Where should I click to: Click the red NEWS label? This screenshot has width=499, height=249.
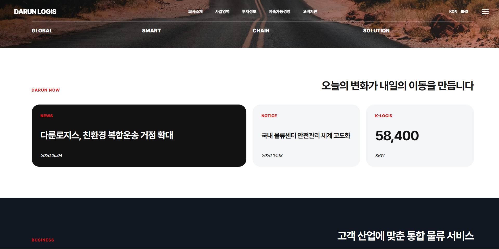pos(47,116)
